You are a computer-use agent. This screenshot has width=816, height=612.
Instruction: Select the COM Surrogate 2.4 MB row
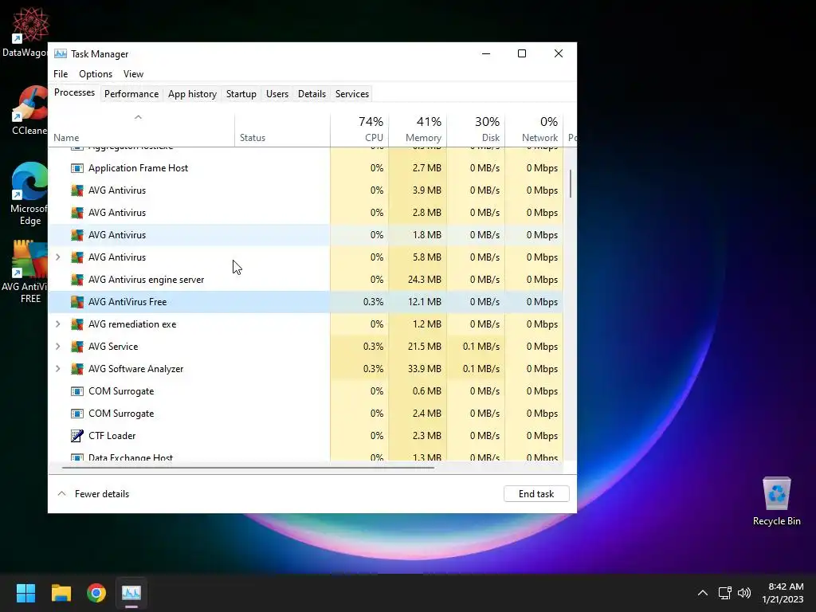306,414
